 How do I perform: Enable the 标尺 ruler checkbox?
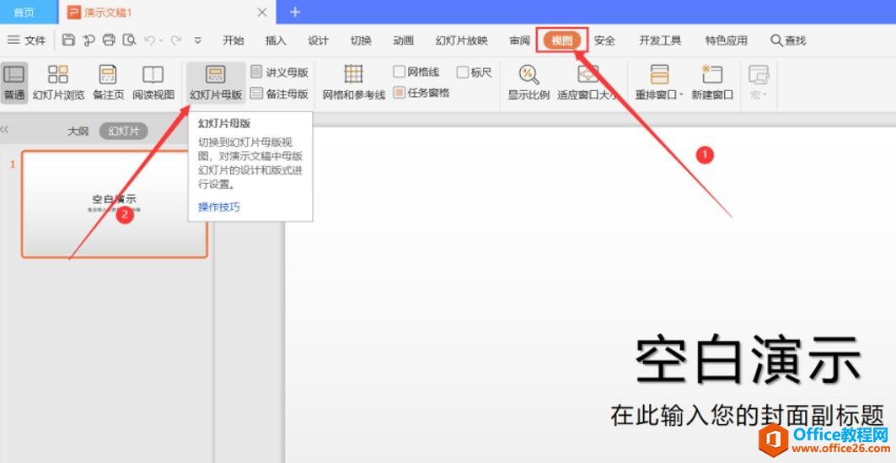(x=462, y=72)
